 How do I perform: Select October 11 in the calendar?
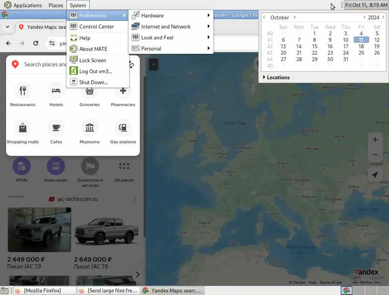pos(361,40)
